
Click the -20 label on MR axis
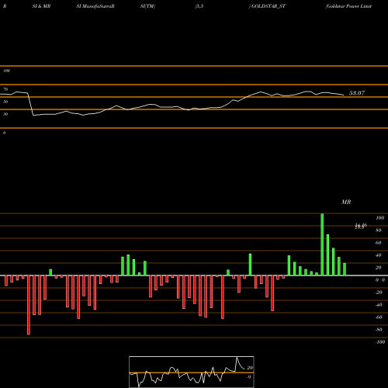coord(379,293)
